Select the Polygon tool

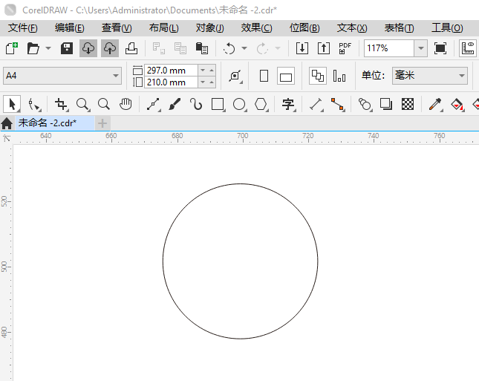click(261, 105)
